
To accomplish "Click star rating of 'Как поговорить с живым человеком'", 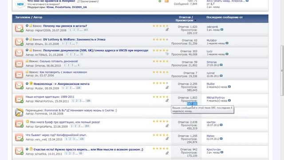I will tap(161, 72).
